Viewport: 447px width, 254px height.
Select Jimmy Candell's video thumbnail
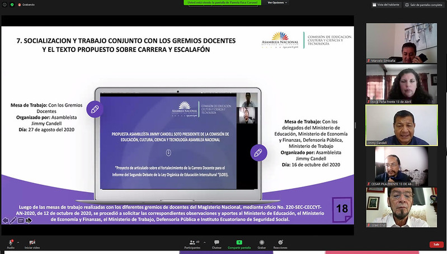coord(401,124)
